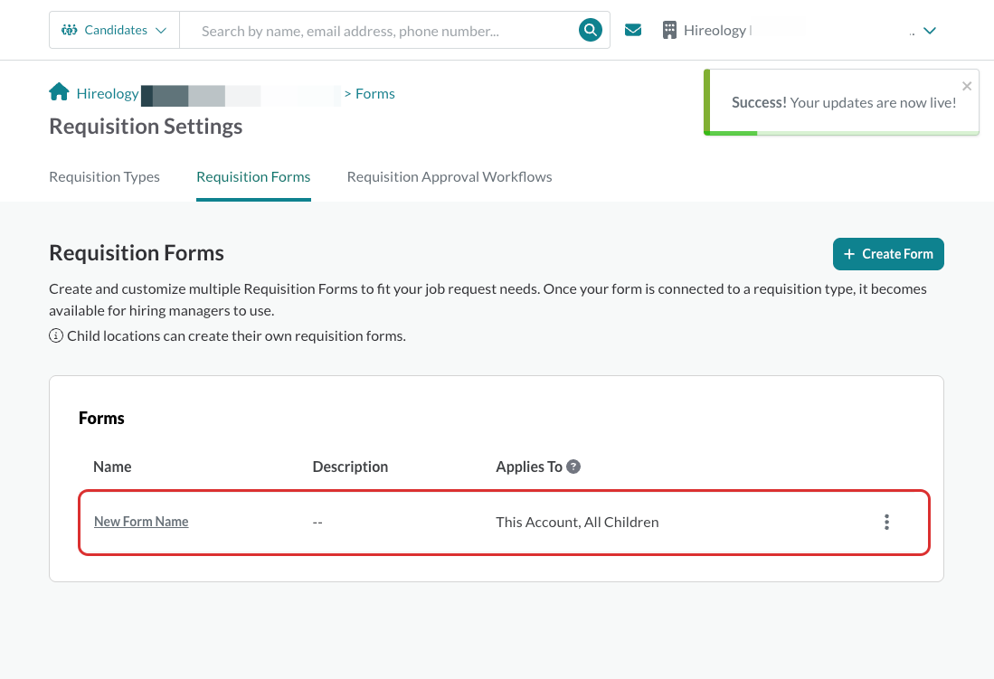Dismiss the Success notification
Screen dimensions: 994x679
point(967,86)
